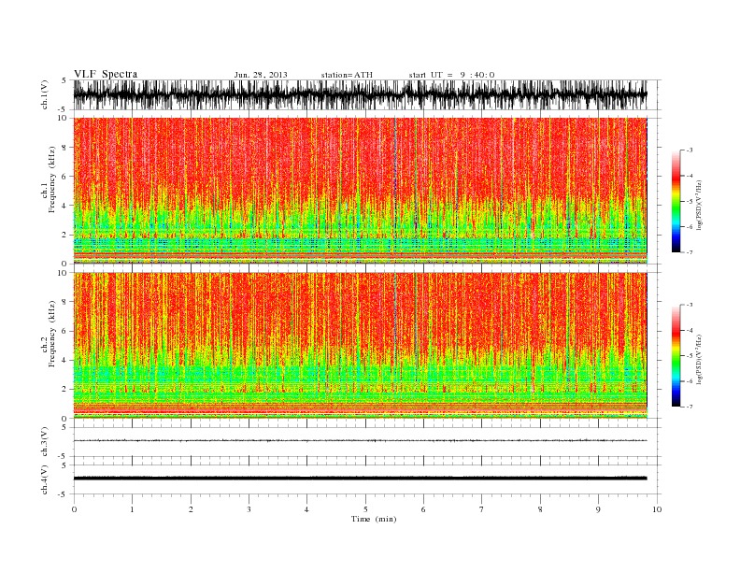Click the "Time (min)" x-axis label
Viewport: 740px width, 572px height.
(374, 519)
